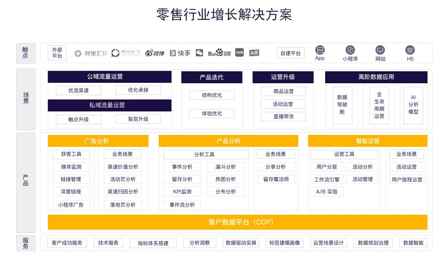Screen dimensions: 448x257
Task: Select the 小程序 mini-program icon
Action: click(350, 50)
